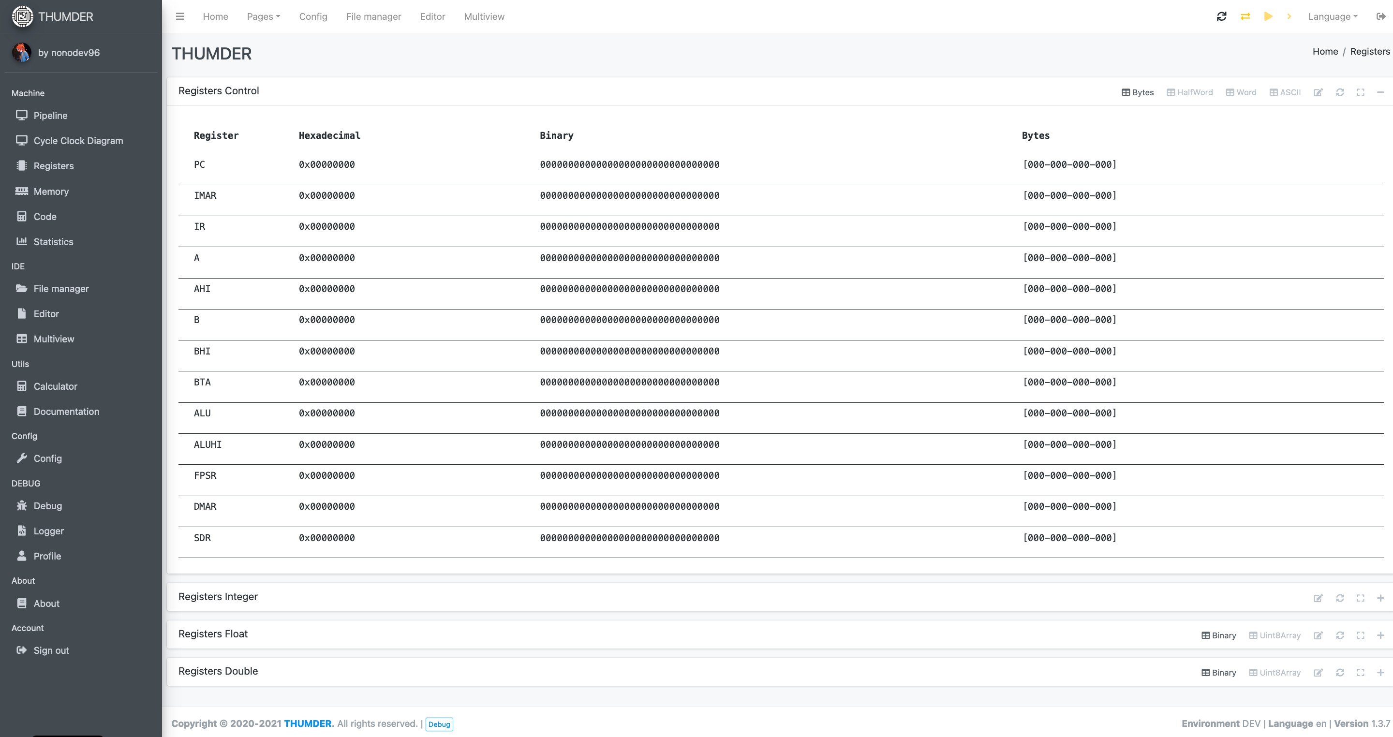Click the sign-out icon in top navbar
The image size is (1393, 737).
(1380, 16)
